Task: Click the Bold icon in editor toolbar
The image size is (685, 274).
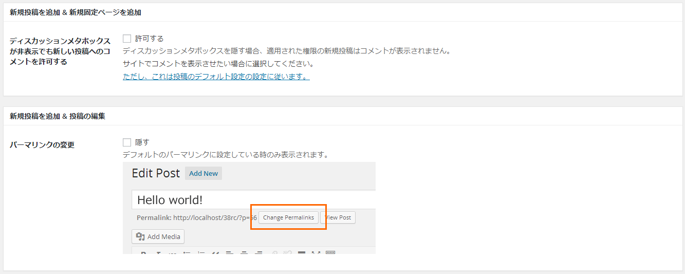Action: pos(144,252)
